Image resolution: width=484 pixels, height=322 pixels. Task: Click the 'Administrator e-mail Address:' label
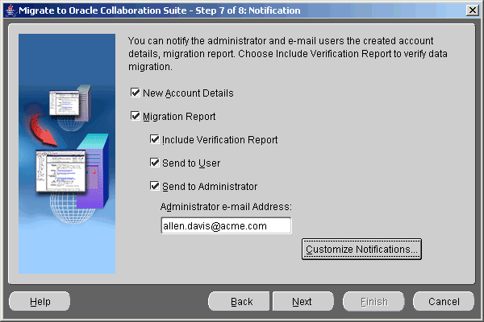tap(226, 206)
